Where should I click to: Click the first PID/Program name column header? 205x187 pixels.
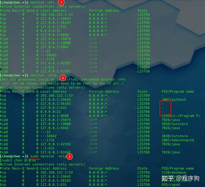click(x=178, y=92)
